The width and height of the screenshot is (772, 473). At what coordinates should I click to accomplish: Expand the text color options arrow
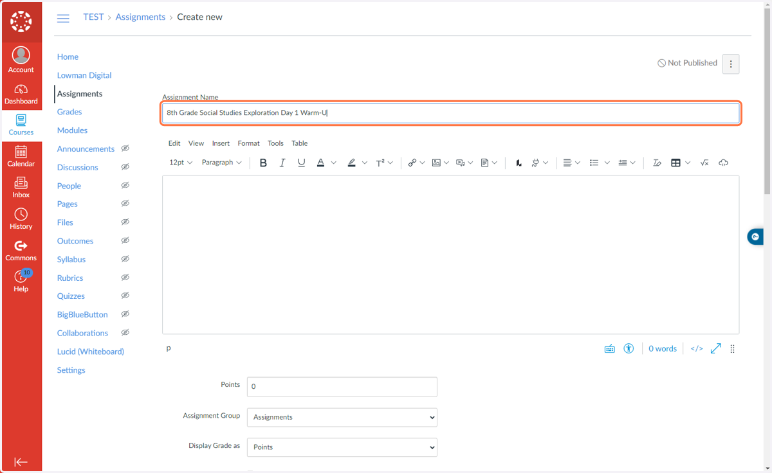pyautogui.click(x=333, y=163)
